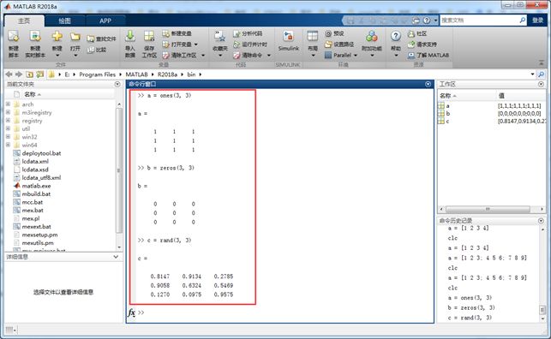
Task: Launch the Compare tool (比较)
Action: point(97,50)
